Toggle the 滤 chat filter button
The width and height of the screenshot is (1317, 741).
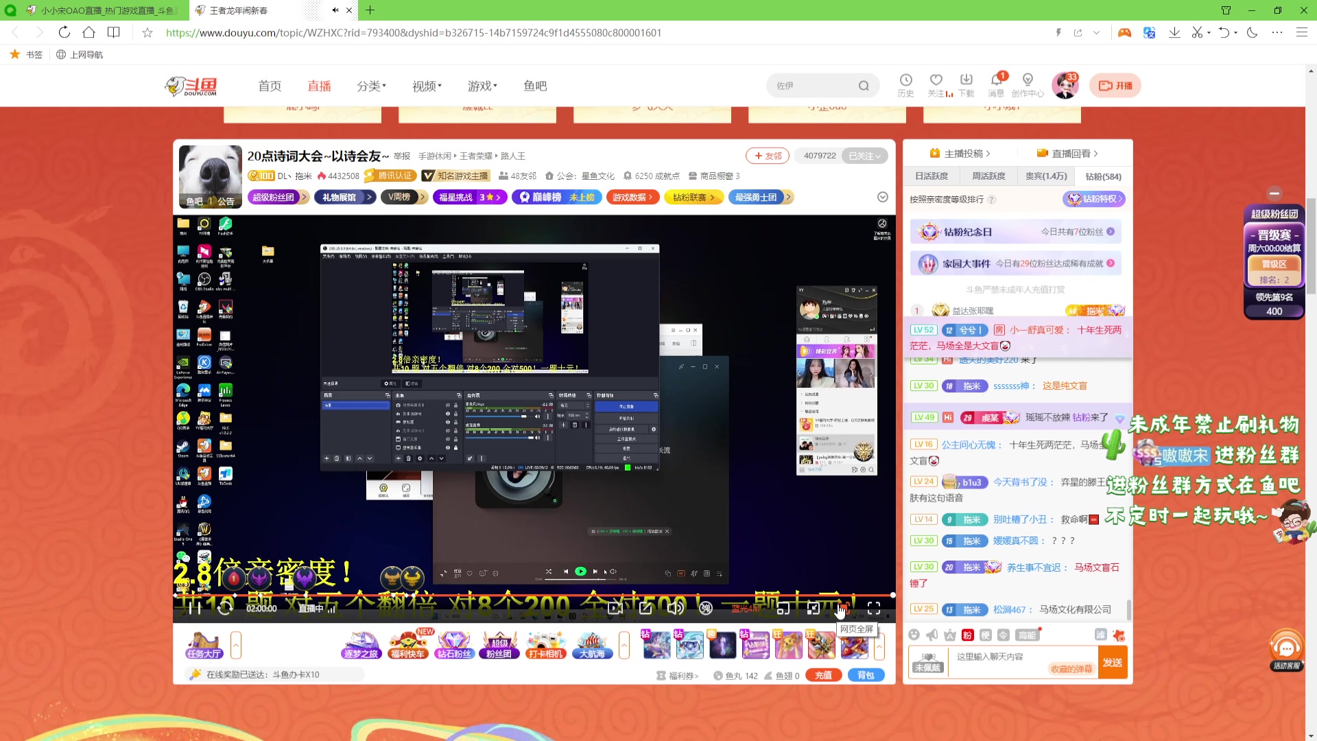coord(1100,635)
